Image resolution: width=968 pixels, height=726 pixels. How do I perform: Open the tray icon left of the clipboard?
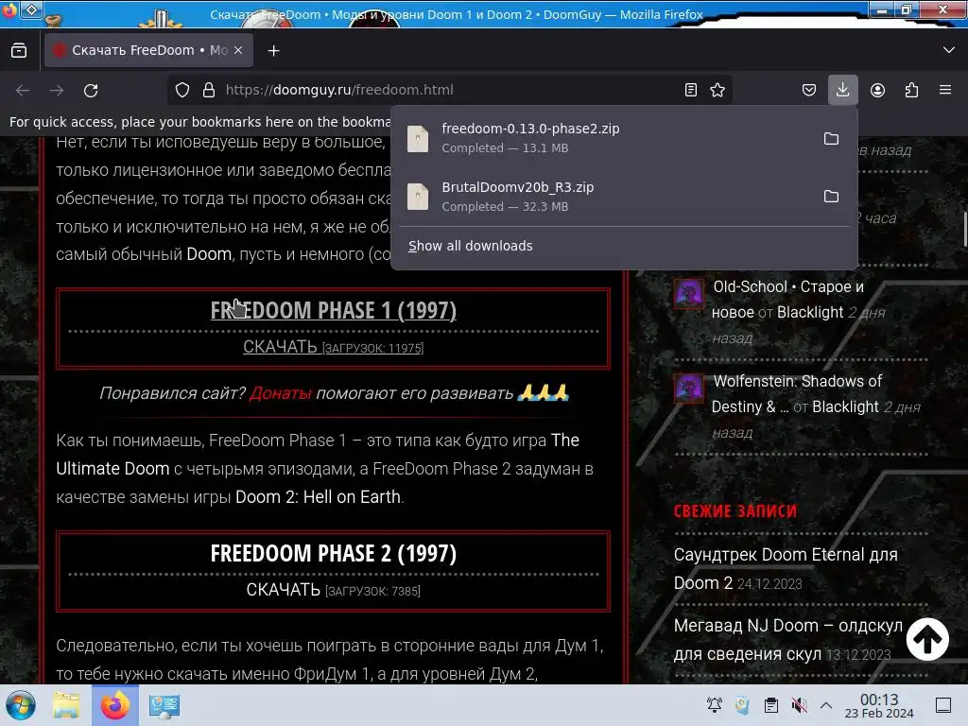click(x=743, y=705)
